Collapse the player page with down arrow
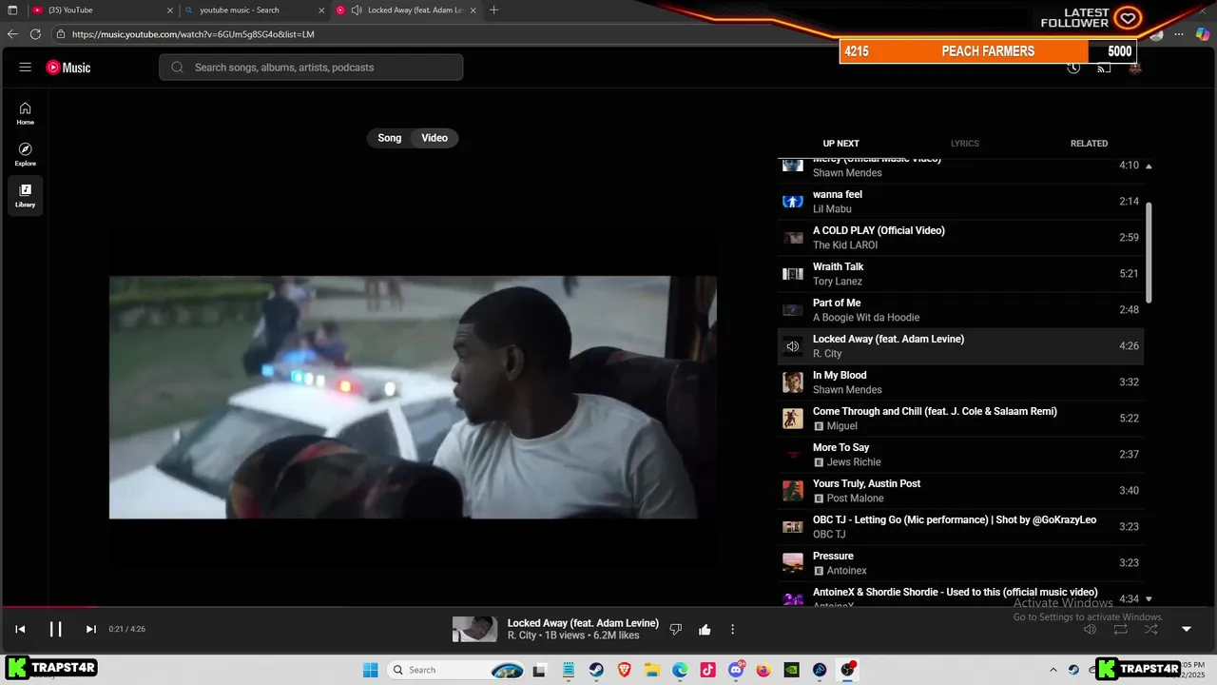 (x=1187, y=629)
